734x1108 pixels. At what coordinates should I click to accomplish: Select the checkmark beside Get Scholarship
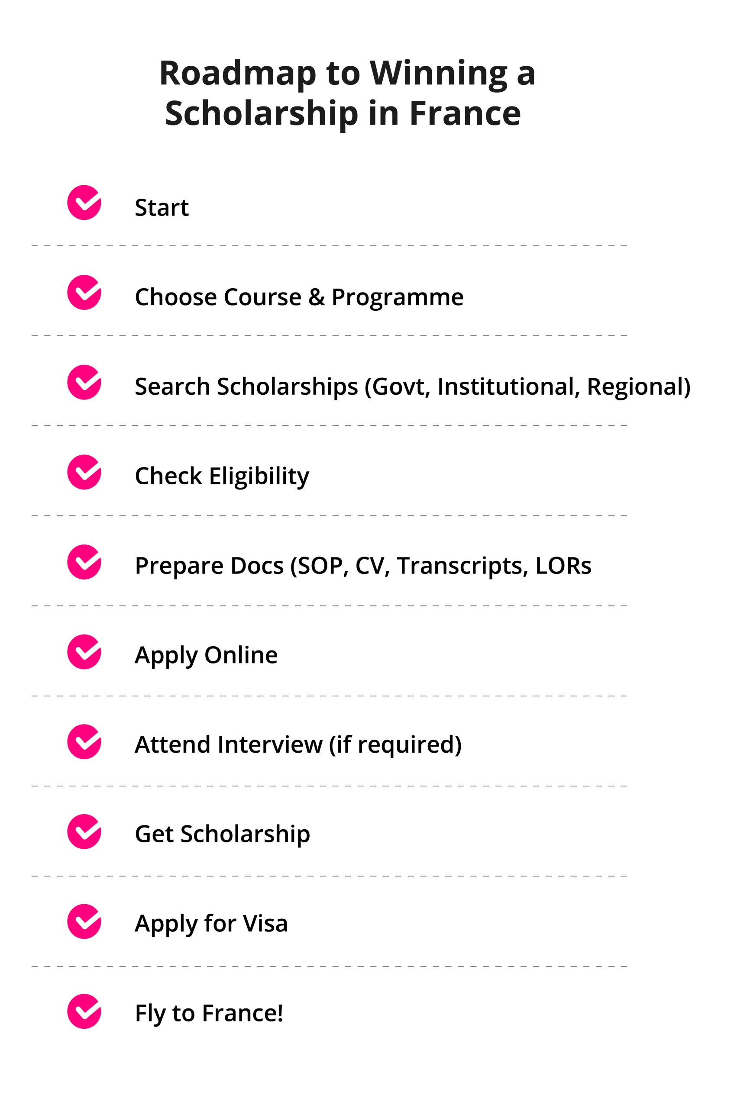tap(84, 831)
